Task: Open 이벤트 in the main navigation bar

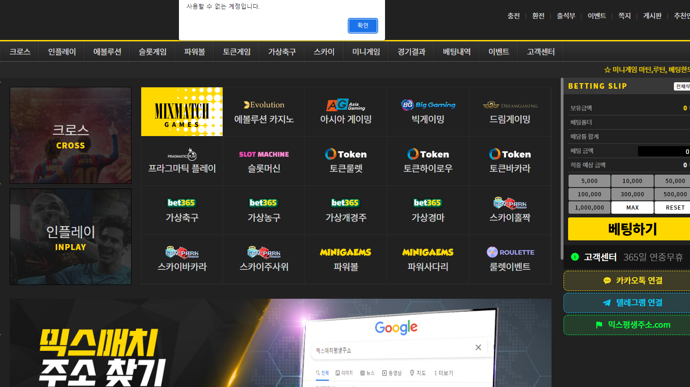Action: click(499, 52)
